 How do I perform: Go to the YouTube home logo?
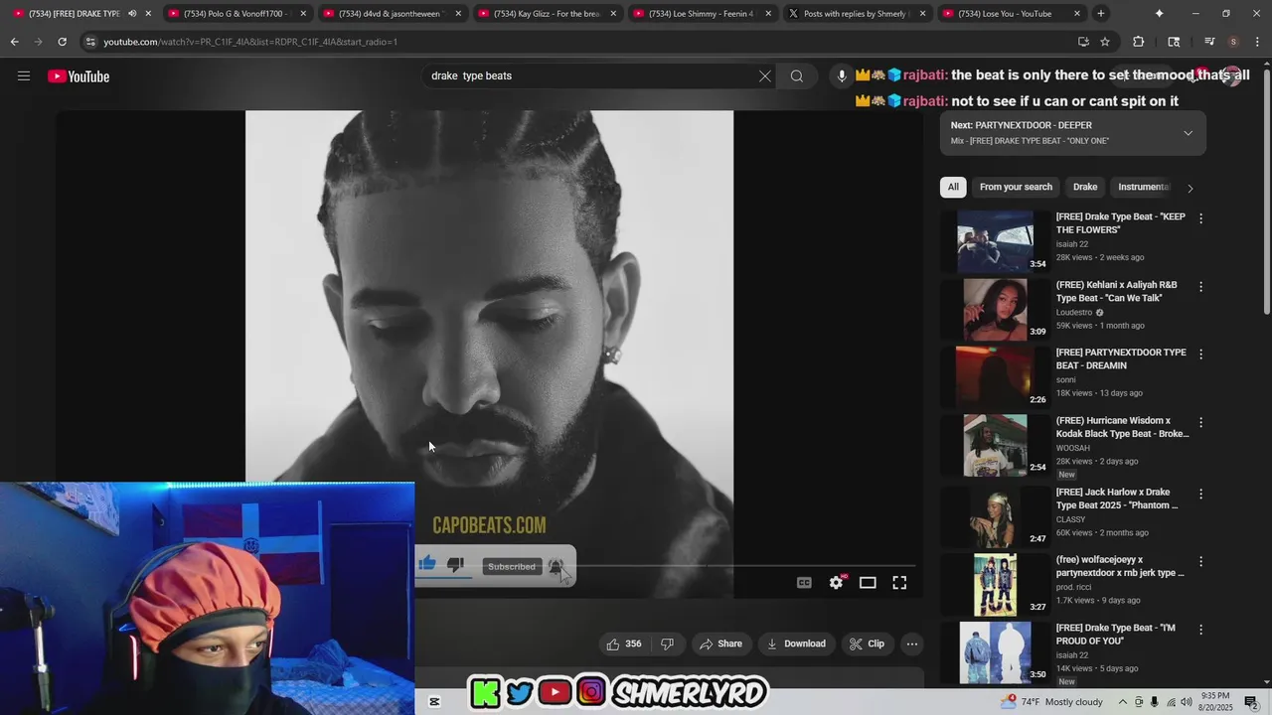[x=79, y=76]
